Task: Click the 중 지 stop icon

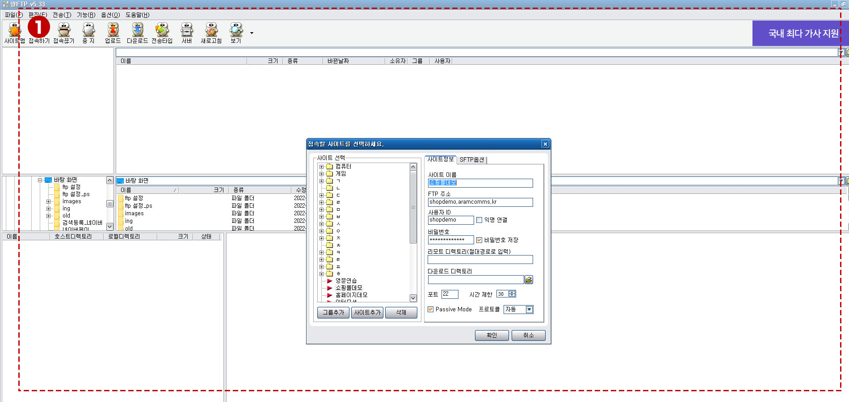Action: (88, 33)
